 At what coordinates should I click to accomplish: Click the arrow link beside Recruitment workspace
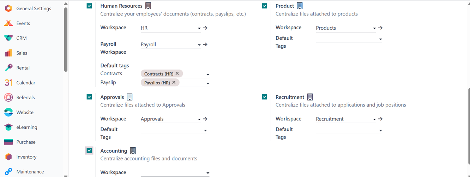(x=380, y=119)
